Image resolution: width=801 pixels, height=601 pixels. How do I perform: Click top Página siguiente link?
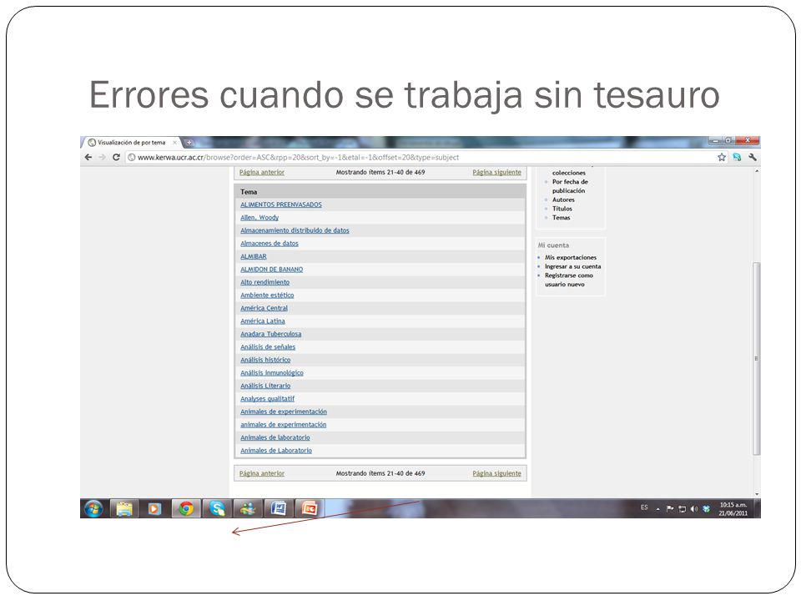(x=496, y=172)
